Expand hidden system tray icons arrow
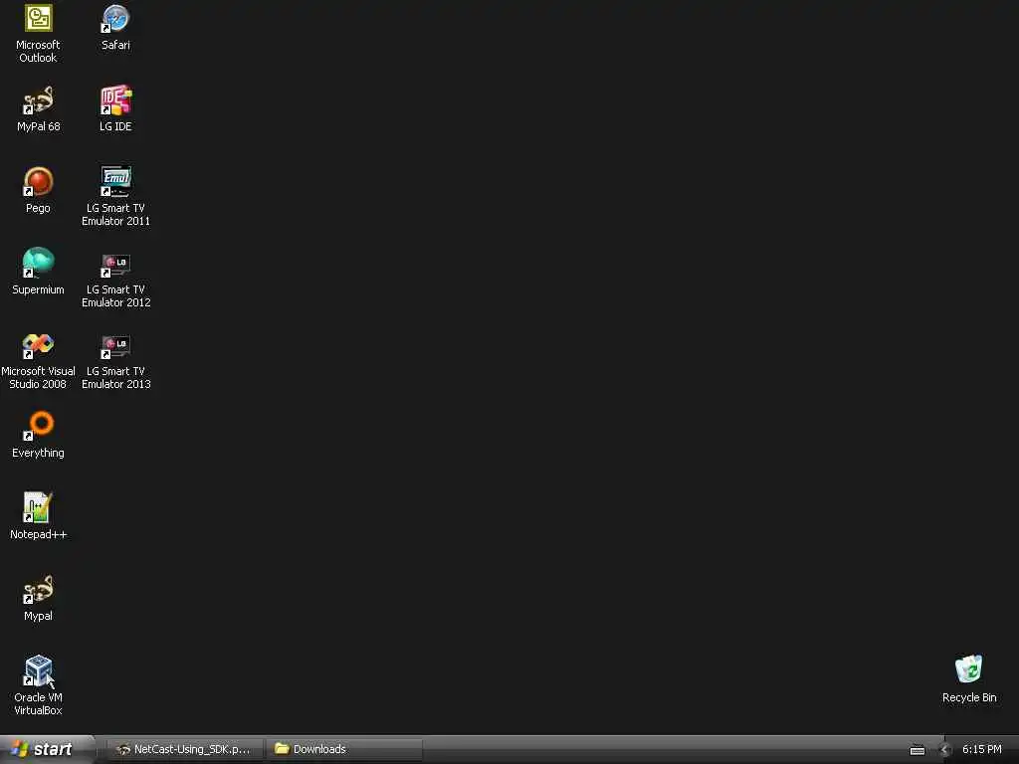The image size is (1019, 764). tap(945, 750)
